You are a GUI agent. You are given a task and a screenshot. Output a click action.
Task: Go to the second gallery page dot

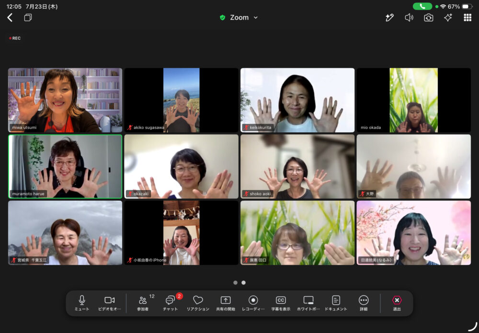coord(243,283)
